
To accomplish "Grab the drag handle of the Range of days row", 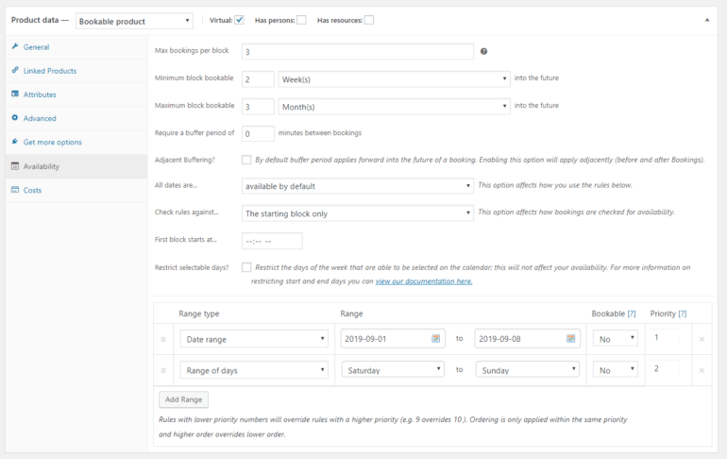I will [x=163, y=370].
